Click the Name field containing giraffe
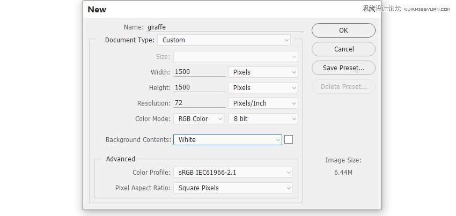The height and width of the screenshot is (216, 456). click(x=225, y=27)
